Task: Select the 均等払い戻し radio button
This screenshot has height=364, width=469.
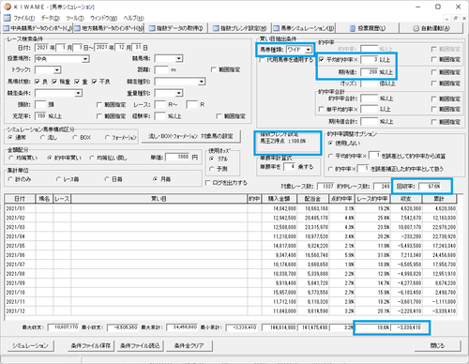Action: [92, 158]
